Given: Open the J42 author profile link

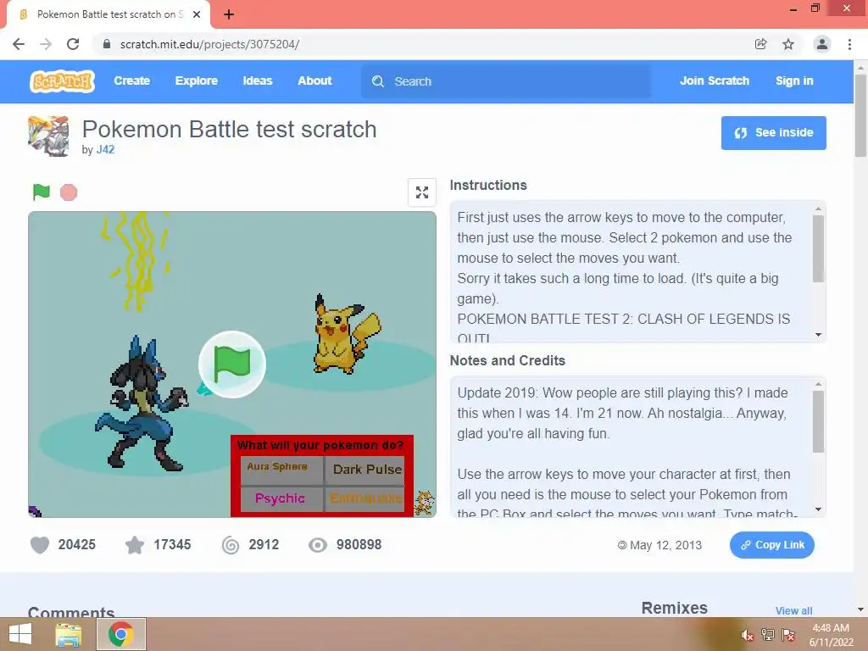Looking at the screenshot, I should click(105, 149).
